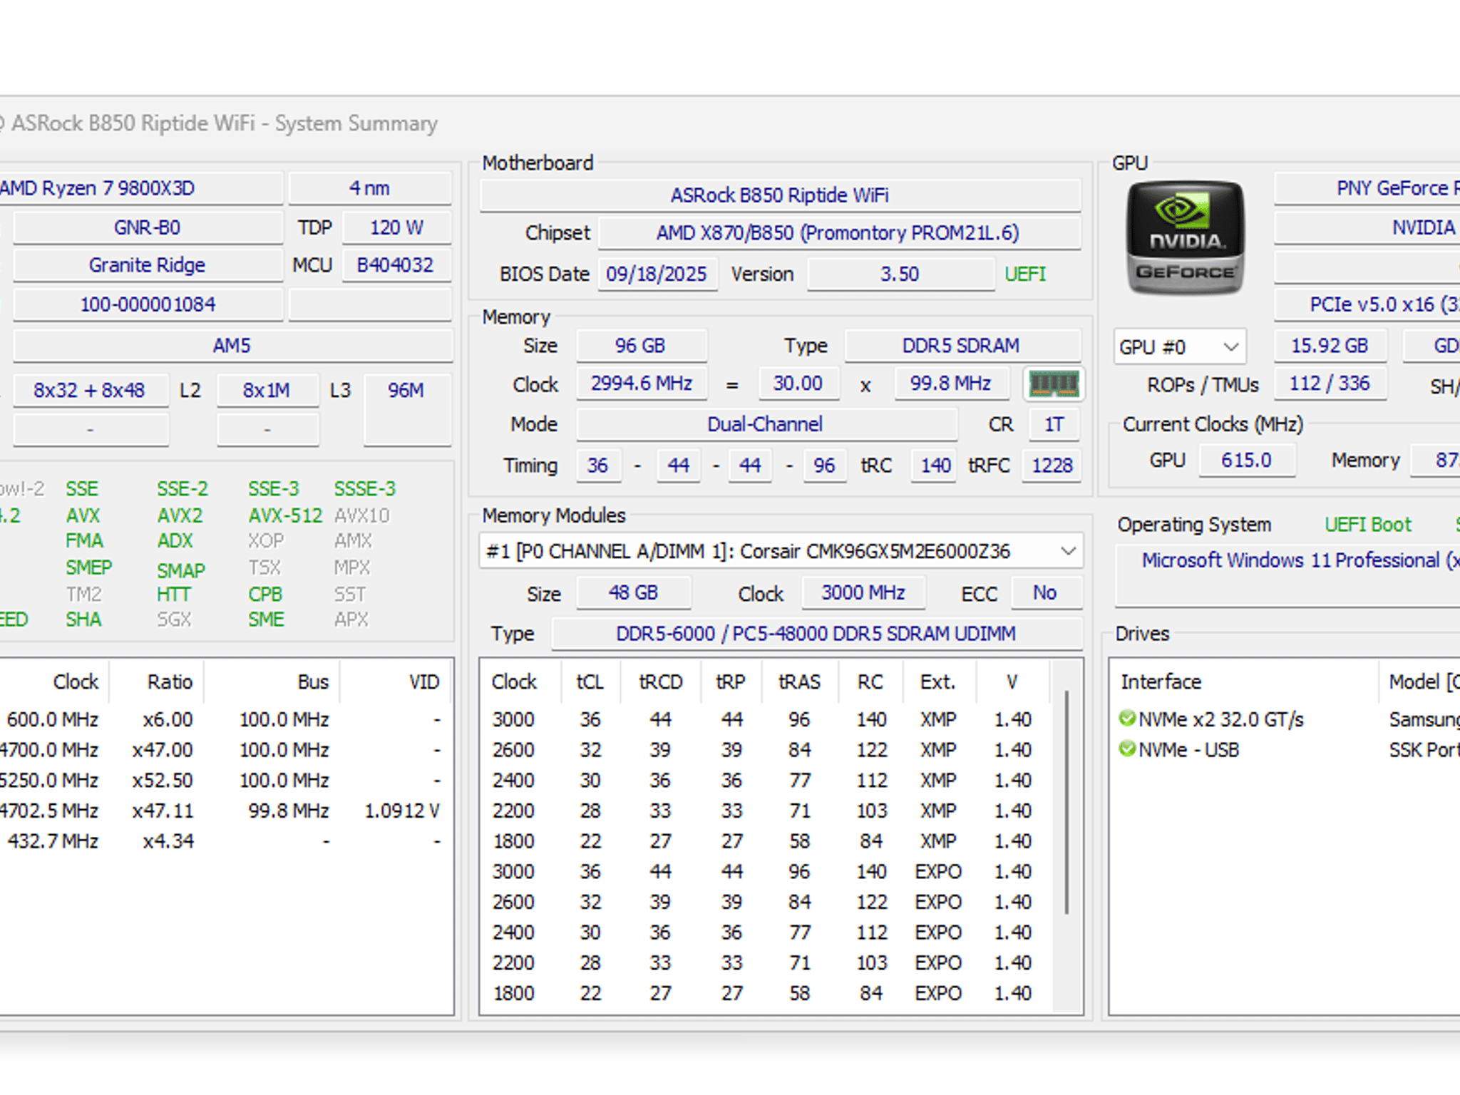
Task: Click the memory clock 2994.6 MHz field
Action: click(x=641, y=384)
